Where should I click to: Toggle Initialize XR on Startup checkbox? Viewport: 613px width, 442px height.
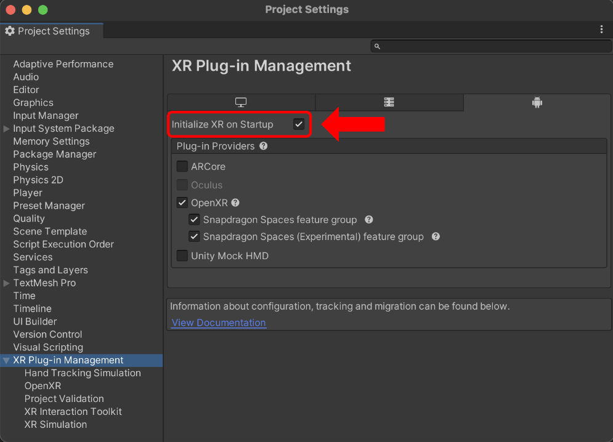click(x=299, y=124)
